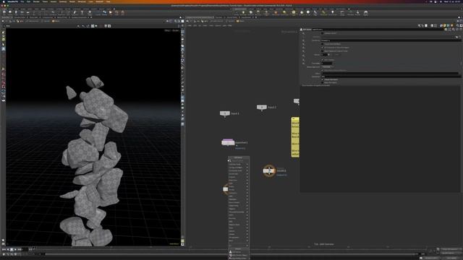Click the play forward button in playbar
This screenshot has height=260, width=463.
15,250
